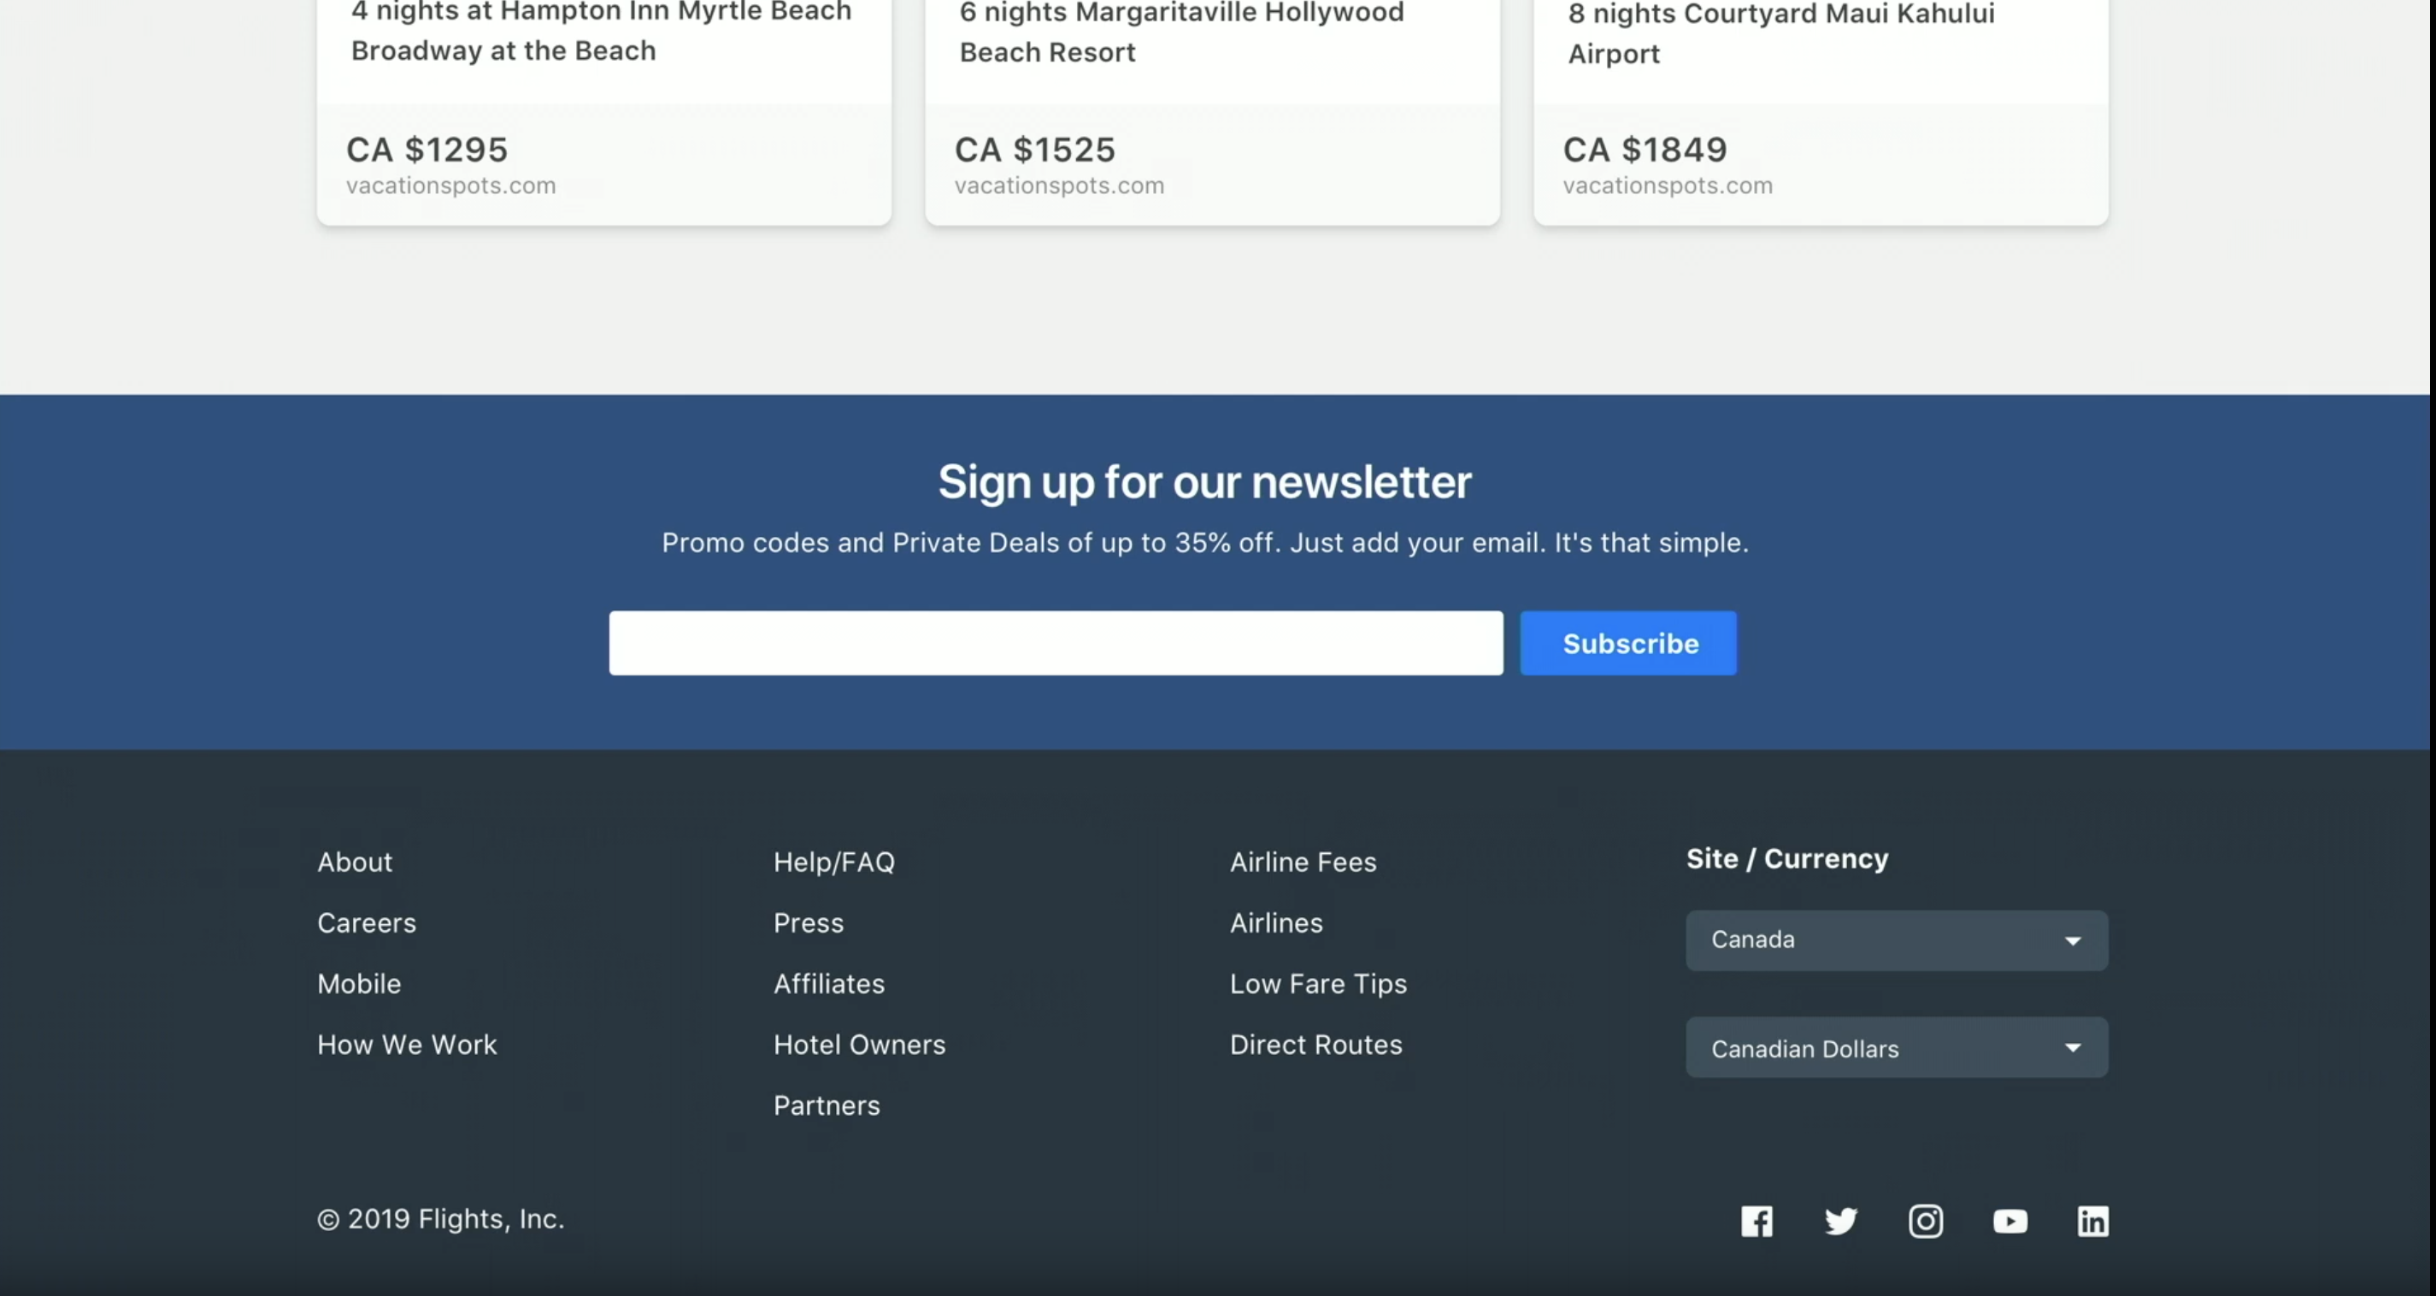The image size is (2436, 1296).
Task: Expand the Canada site dropdown
Action: (1896, 940)
